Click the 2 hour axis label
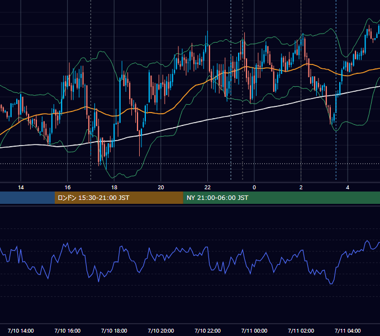380x336 pixels. pyautogui.click(x=301, y=188)
